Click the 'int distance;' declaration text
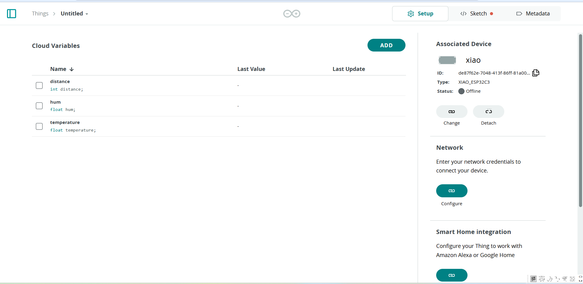The width and height of the screenshot is (583, 284). [67, 89]
